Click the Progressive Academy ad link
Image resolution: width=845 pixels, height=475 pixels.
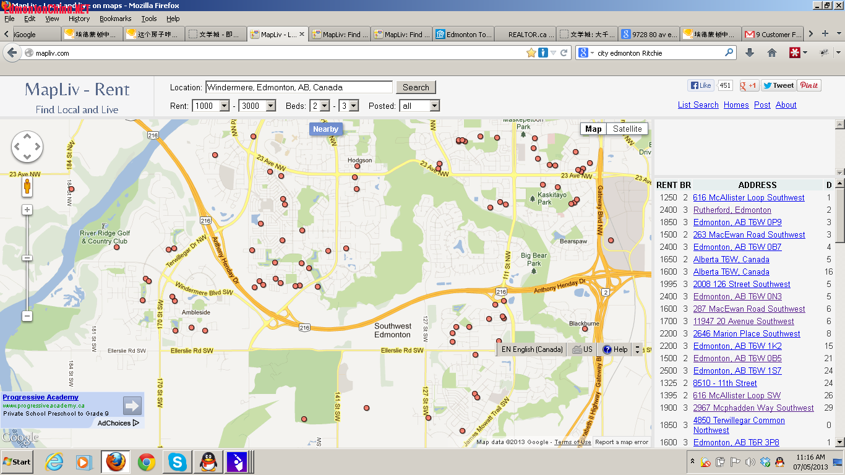41,397
